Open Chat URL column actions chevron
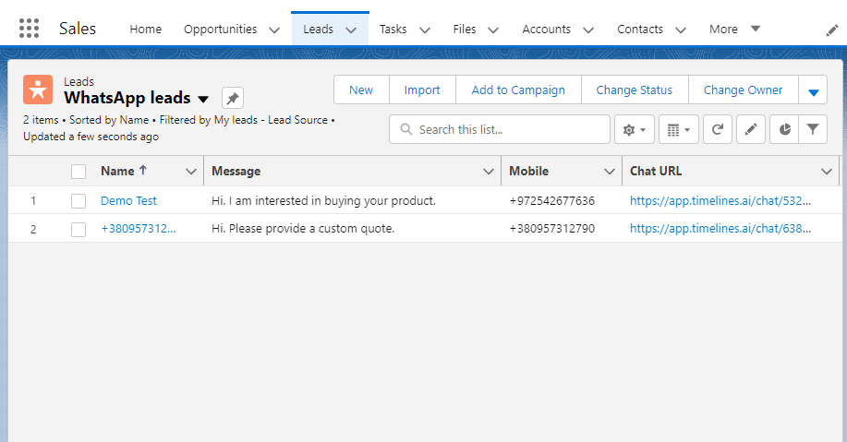Viewport: 847px width, 442px height. point(827,172)
